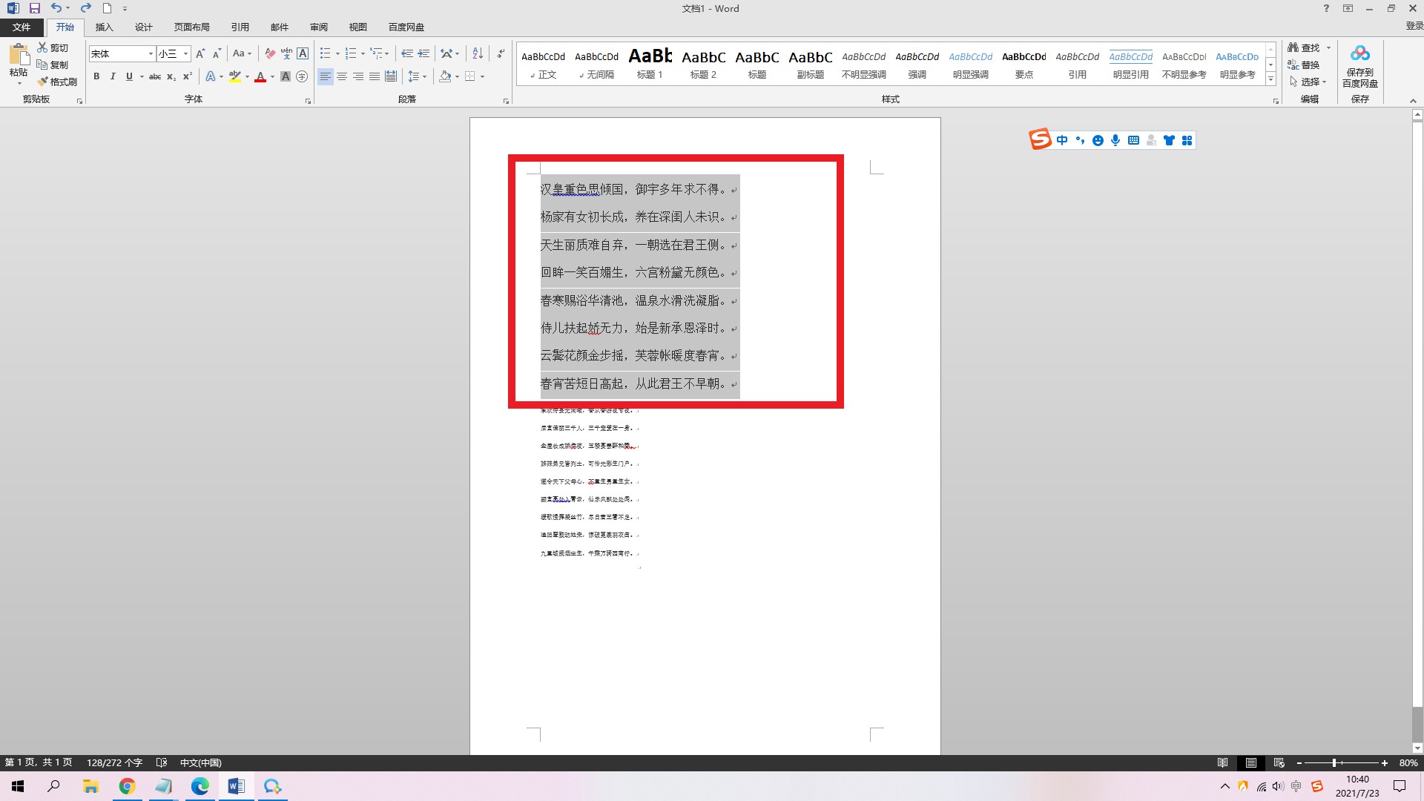
Task: Decrease paragraph indent
Action: [x=406, y=53]
